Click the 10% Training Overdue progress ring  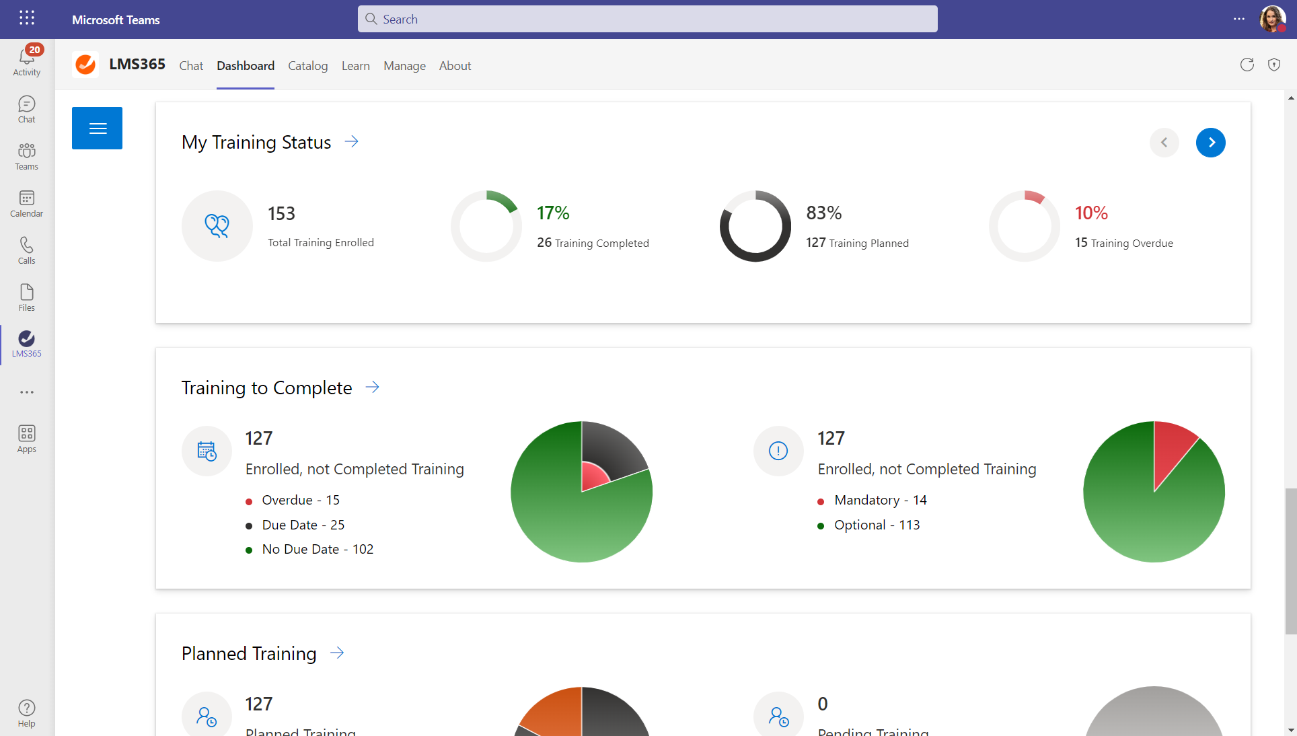click(1025, 226)
